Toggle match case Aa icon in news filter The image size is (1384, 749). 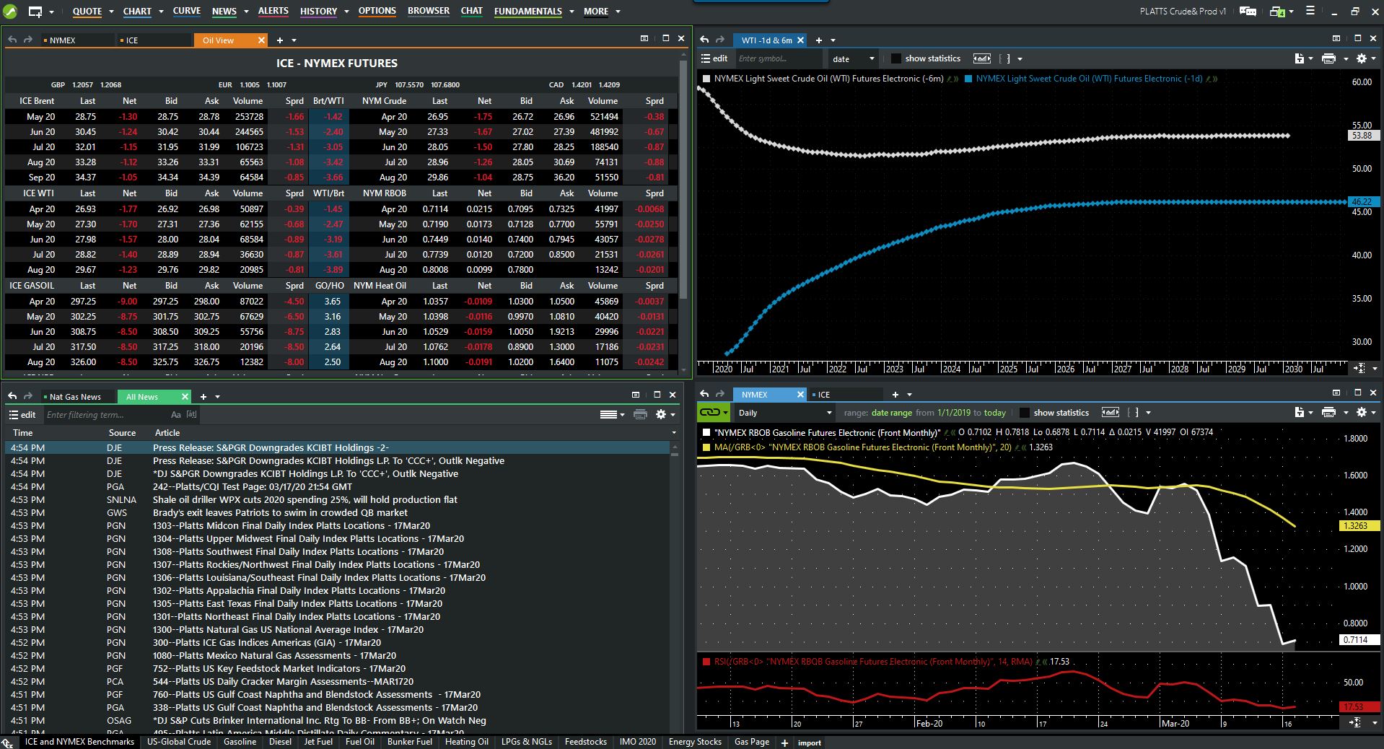pyautogui.click(x=175, y=415)
